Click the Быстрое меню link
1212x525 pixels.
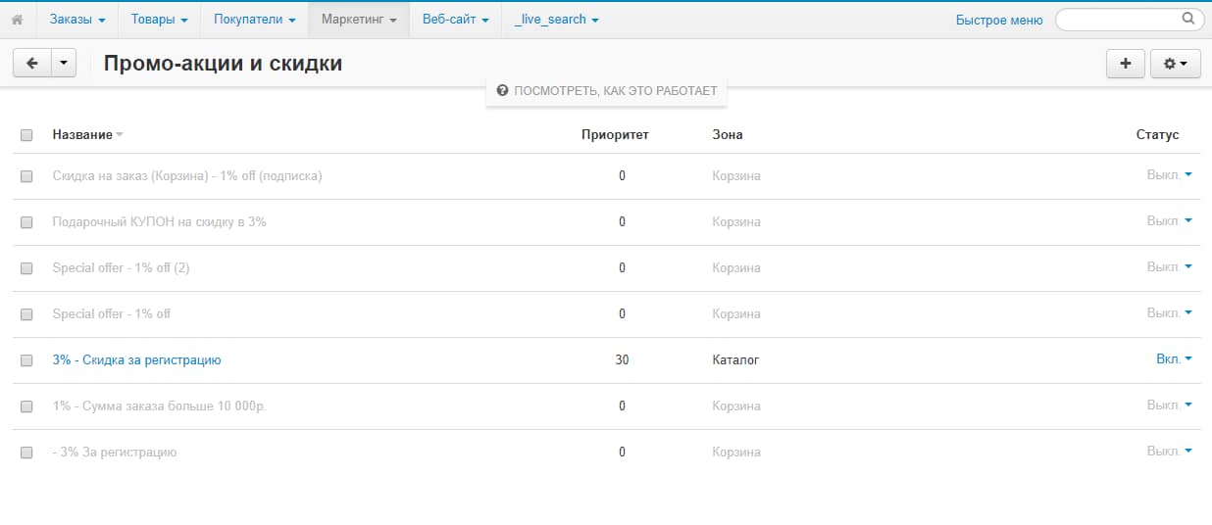(999, 20)
